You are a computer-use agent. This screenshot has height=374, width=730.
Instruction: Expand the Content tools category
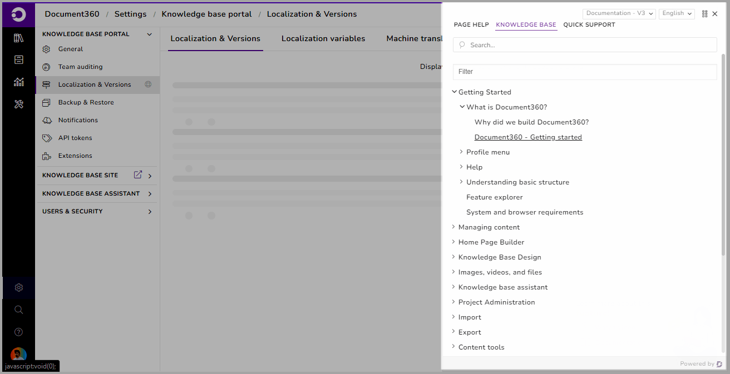[453, 347]
